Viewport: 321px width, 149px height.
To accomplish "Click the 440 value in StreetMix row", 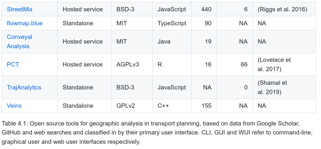I will (206, 9).
